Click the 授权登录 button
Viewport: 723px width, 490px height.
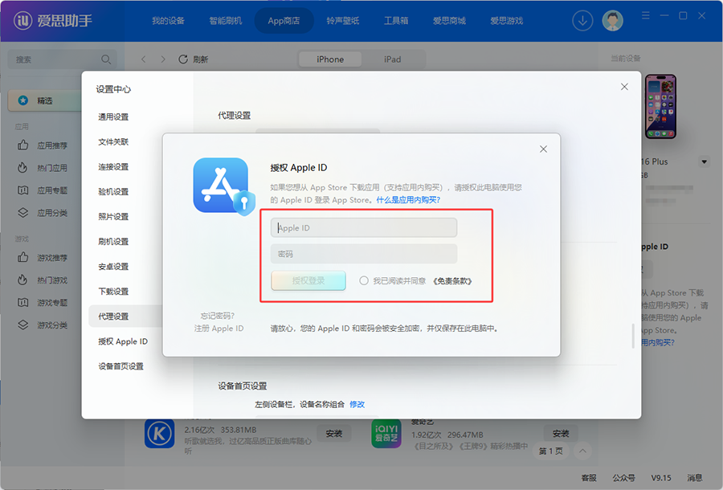(x=308, y=280)
